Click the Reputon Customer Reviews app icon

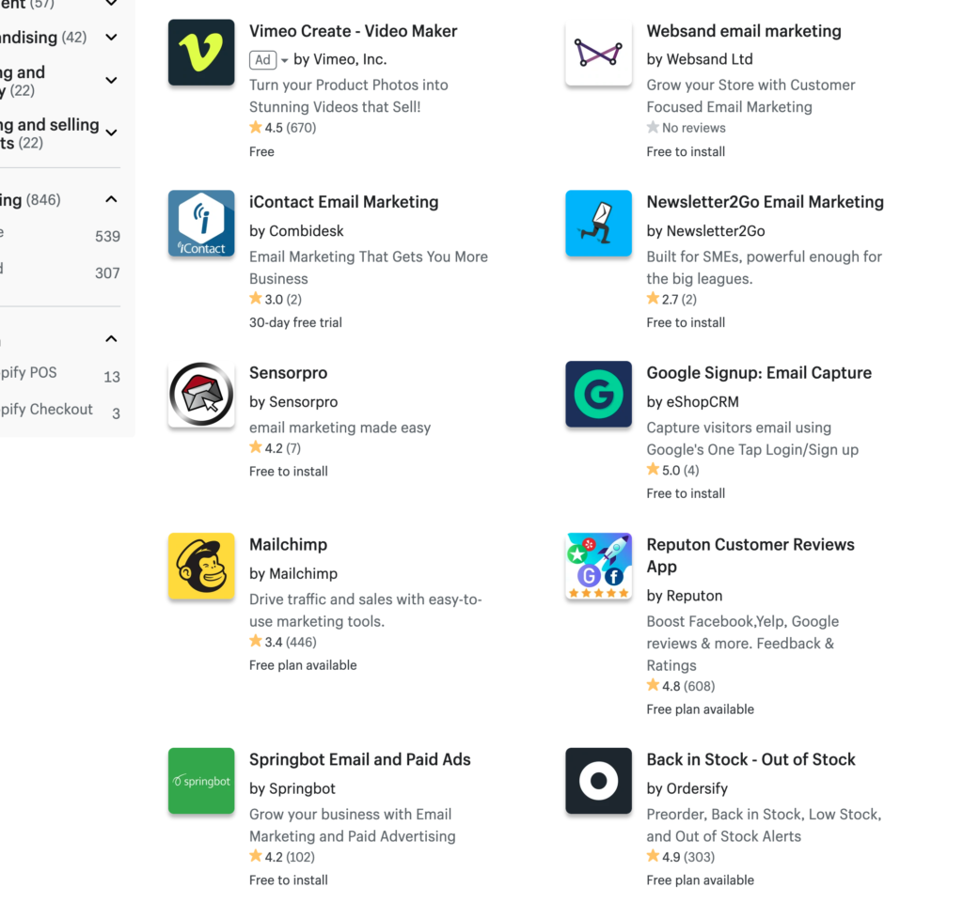[598, 566]
